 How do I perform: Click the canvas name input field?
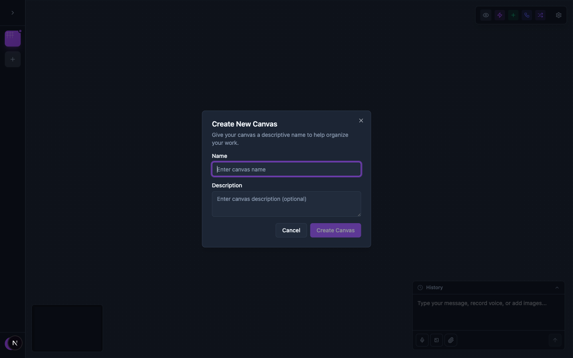tap(286, 169)
